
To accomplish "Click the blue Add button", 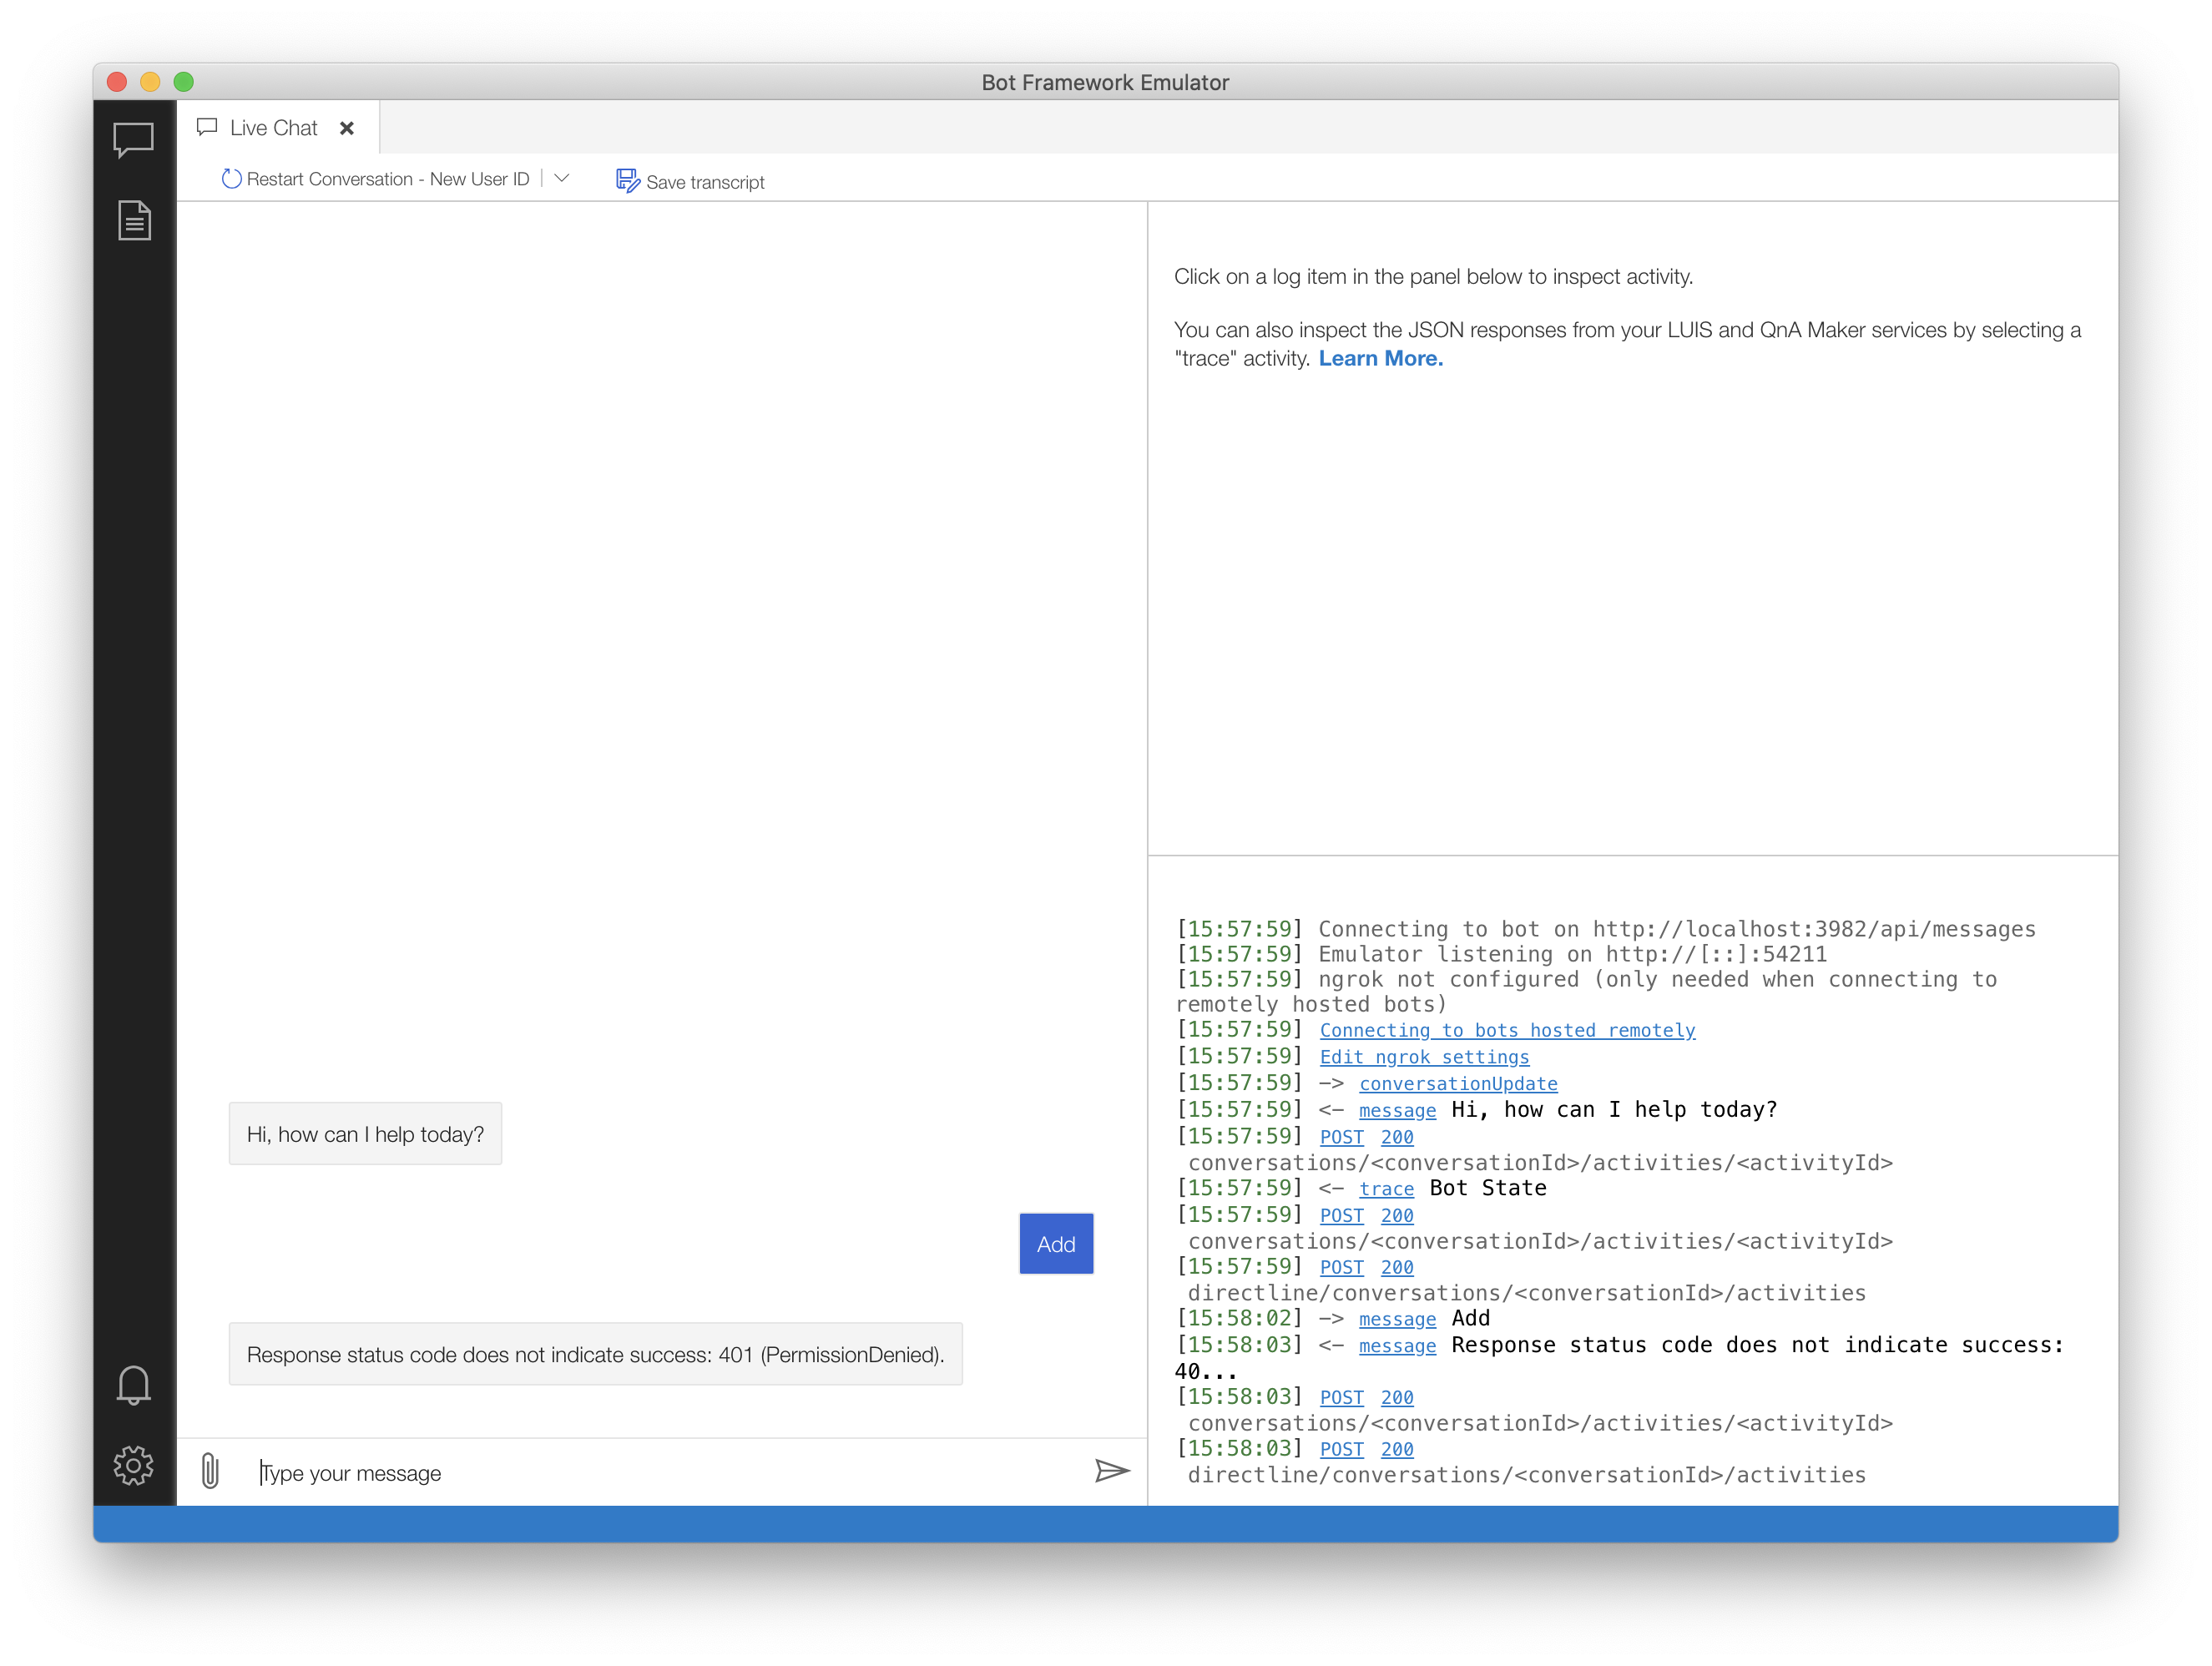I will pos(1055,1243).
